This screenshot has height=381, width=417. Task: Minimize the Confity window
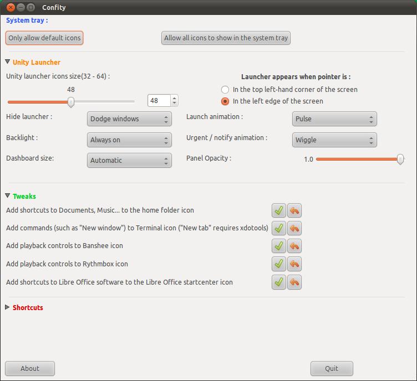pyautogui.click(x=21, y=7)
